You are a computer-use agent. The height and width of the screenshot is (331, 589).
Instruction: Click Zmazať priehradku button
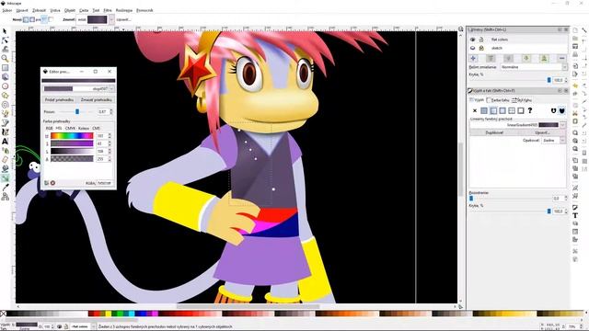pos(96,100)
